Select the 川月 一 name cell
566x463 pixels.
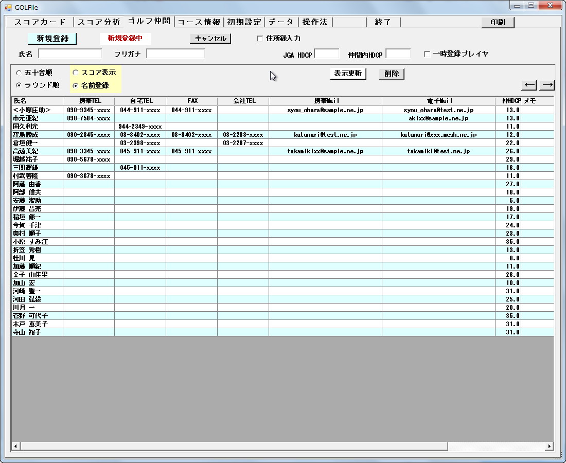[x=37, y=308]
